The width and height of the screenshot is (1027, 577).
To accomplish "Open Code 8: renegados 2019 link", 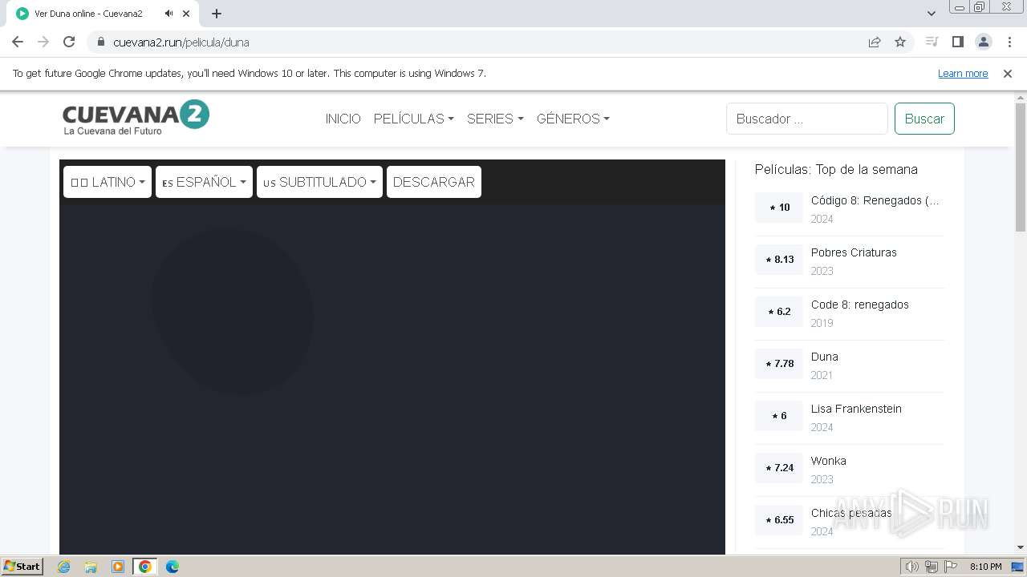I will tap(860, 305).
